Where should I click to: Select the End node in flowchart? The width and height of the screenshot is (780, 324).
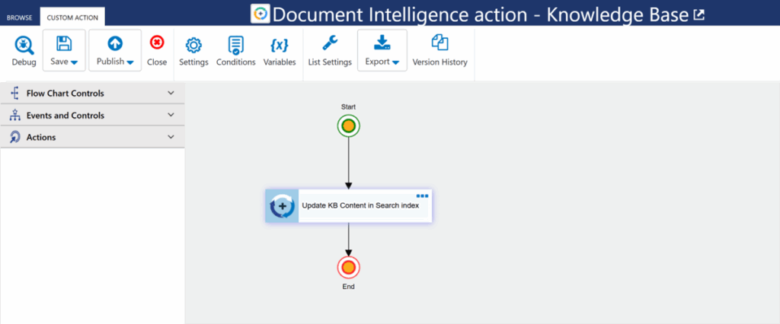tap(348, 267)
